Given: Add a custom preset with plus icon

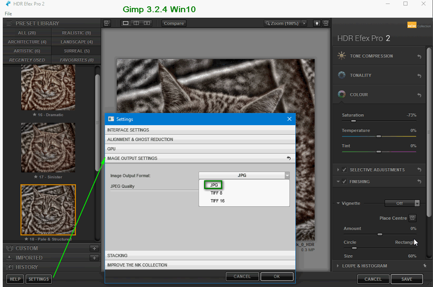Looking at the screenshot, I should [94, 248].
